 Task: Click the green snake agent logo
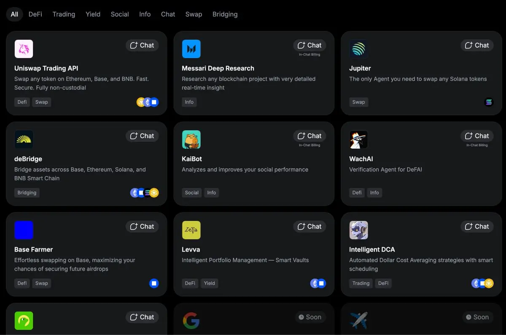point(24,321)
